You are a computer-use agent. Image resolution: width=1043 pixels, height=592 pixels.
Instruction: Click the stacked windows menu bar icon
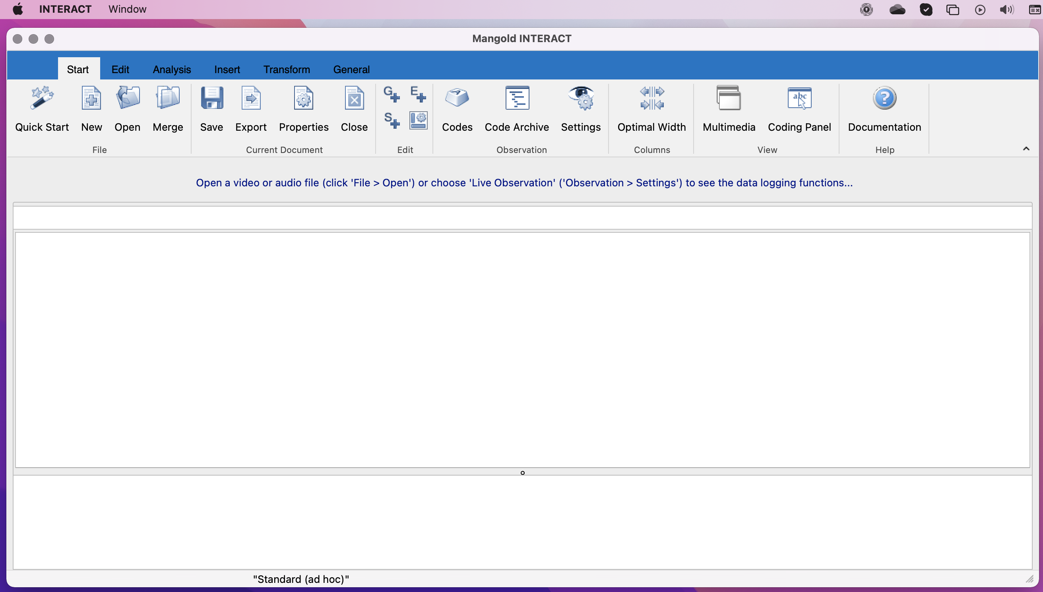pos(953,10)
